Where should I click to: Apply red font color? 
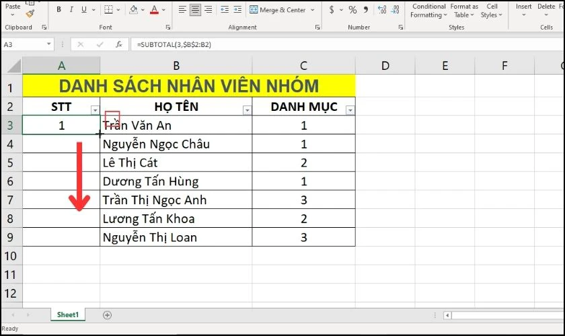pos(154,9)
